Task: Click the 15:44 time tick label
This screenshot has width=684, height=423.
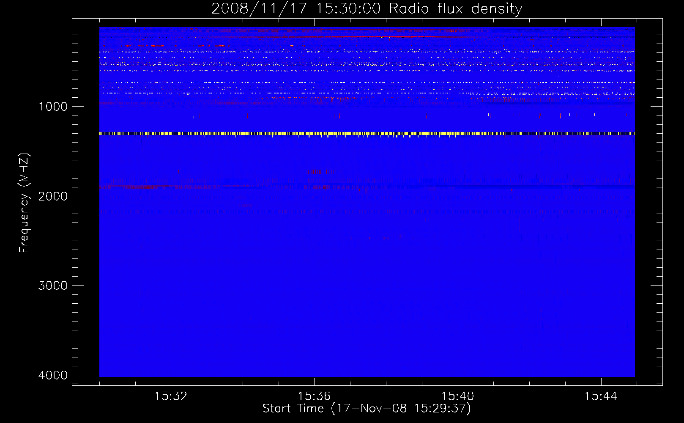Action: click(601, 396)
